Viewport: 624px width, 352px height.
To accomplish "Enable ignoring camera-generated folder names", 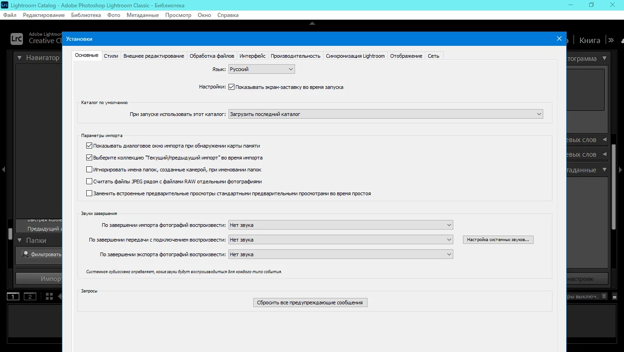I will pos(89,170).
